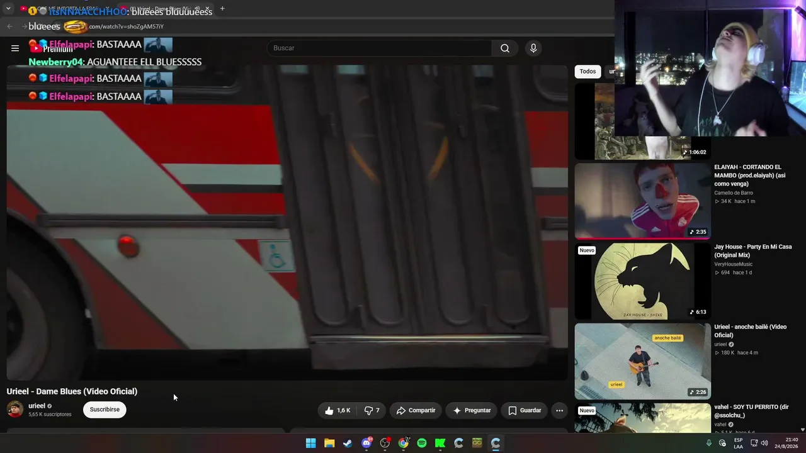Close the Urieel - Dame Blues browser tab
This screenshot has width=806, height=453.
point(207,9)
